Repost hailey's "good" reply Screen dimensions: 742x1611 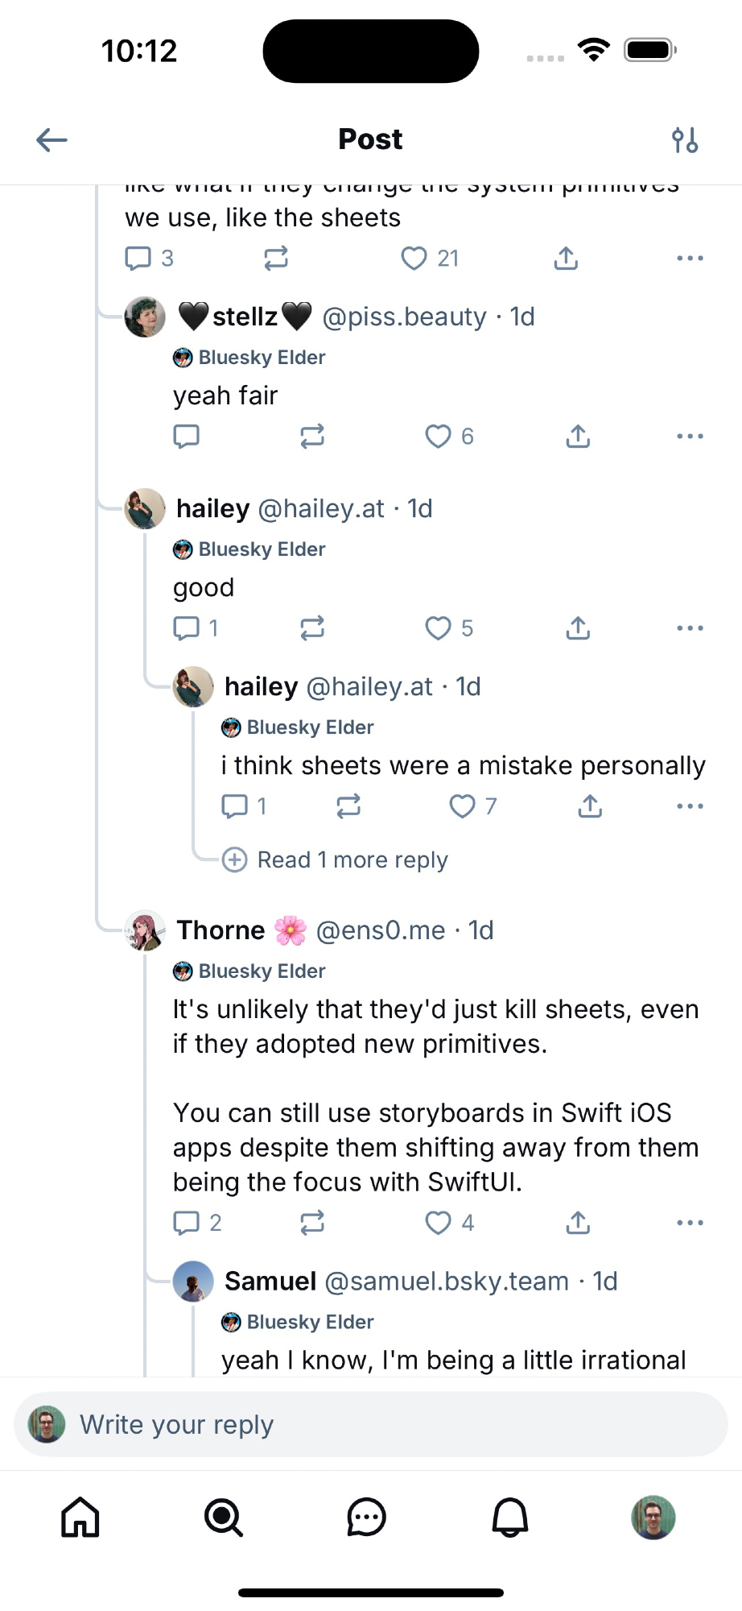click(x=312, y=628)
